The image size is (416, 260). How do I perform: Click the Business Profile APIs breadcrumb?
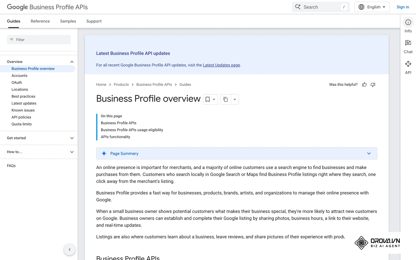(x=154, y=84)
